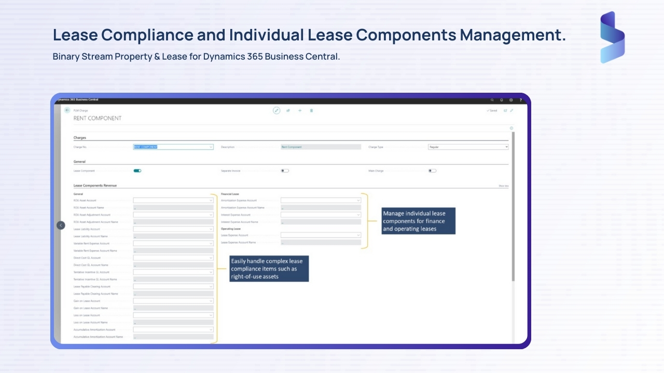Collapse the General section header

click(x=79, y=162)
